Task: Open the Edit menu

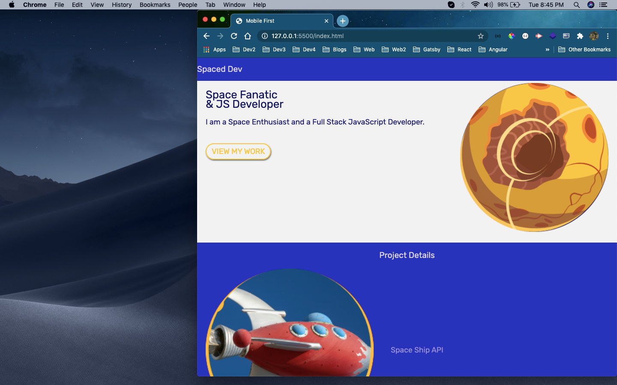Action: click(77, 5)
